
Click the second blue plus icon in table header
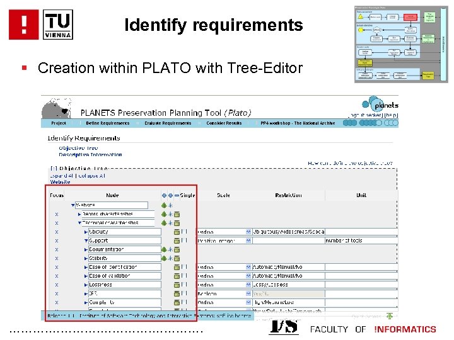coord(170,195)
